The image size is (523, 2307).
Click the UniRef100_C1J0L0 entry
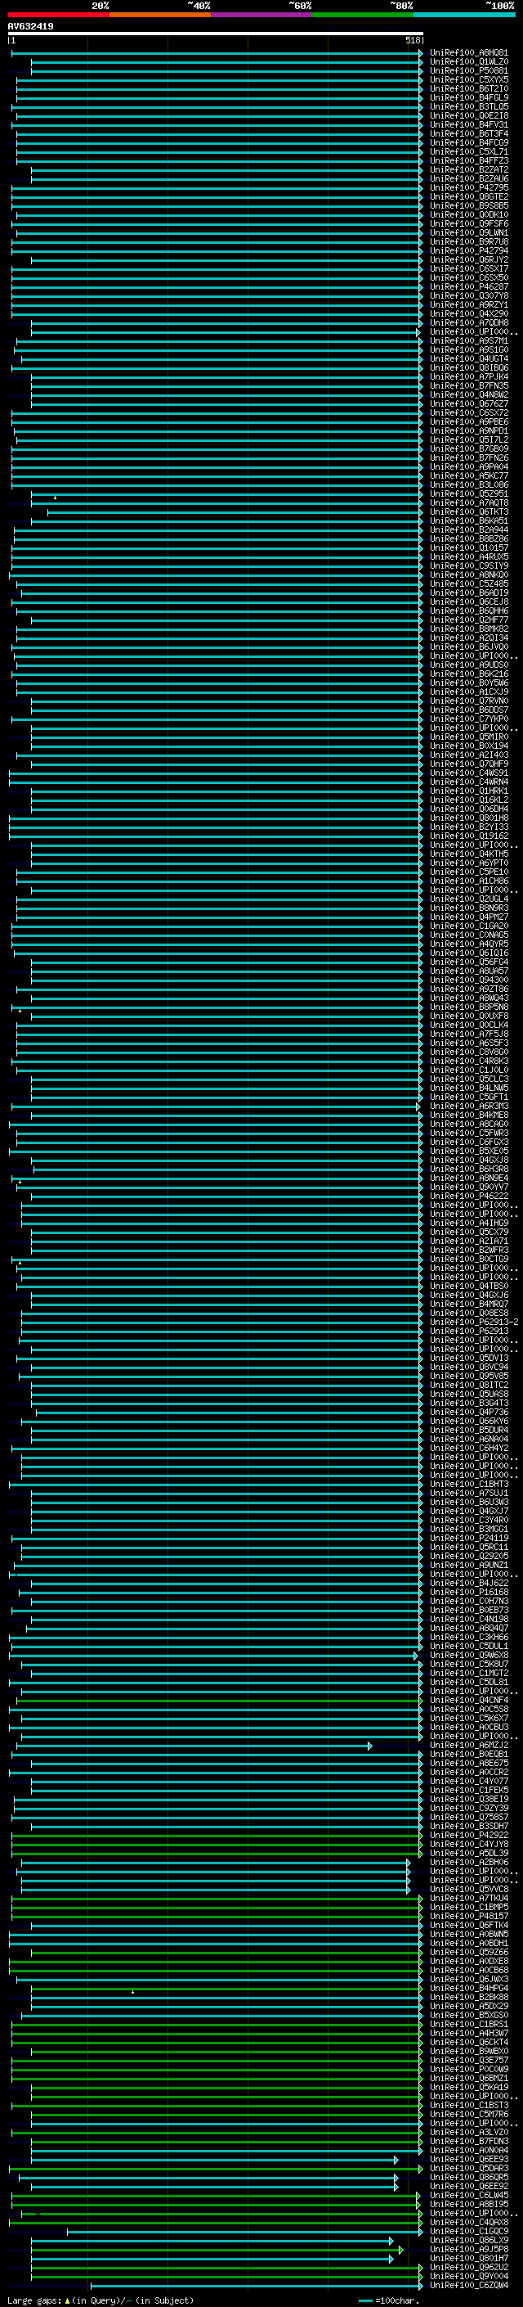click(x=469, y=1070)
